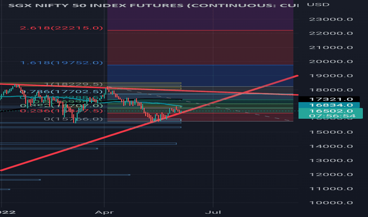
Task: Click the green 16502.0 last price tag
Action: pyautogui.click(x=330, y=111)
